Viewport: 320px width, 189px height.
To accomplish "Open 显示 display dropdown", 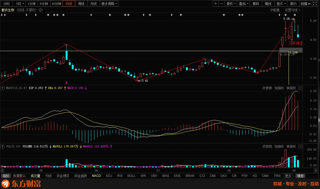I will coord(281,4).
